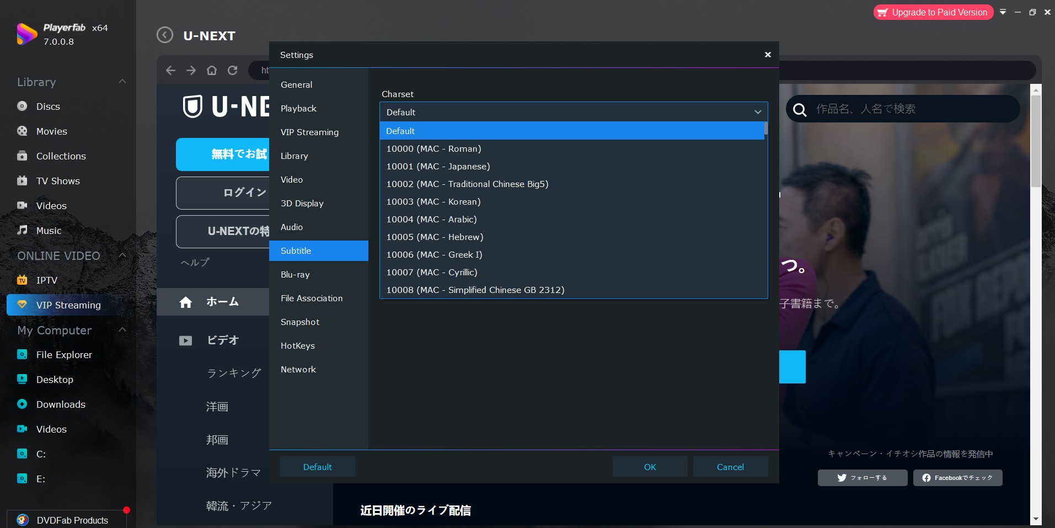
Task: Open VIP Streaming settings tab
Action: (319, 132)
